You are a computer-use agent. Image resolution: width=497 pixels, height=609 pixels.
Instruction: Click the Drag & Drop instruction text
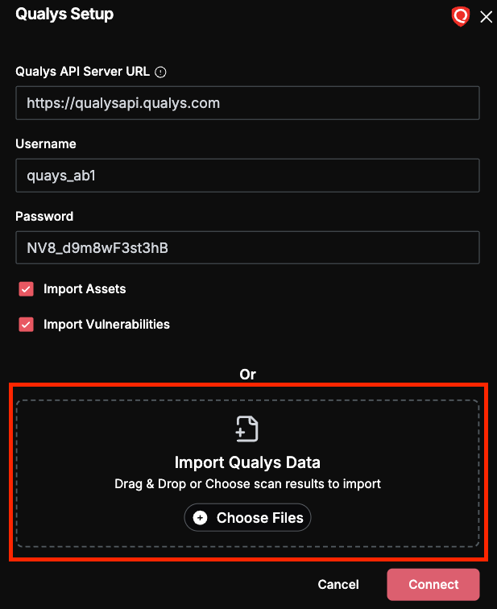(x=247, y=484)
